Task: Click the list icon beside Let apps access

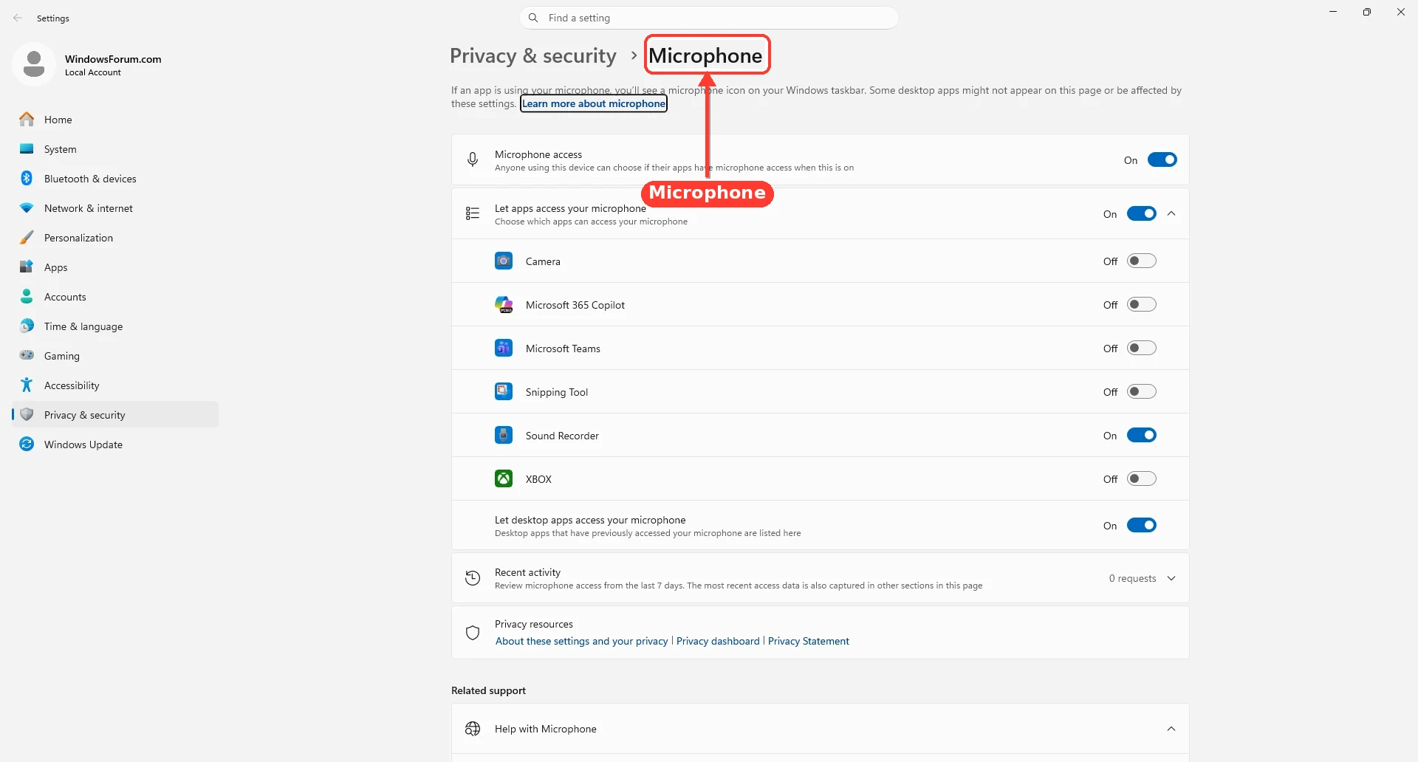Action: [x=473, y=213]
